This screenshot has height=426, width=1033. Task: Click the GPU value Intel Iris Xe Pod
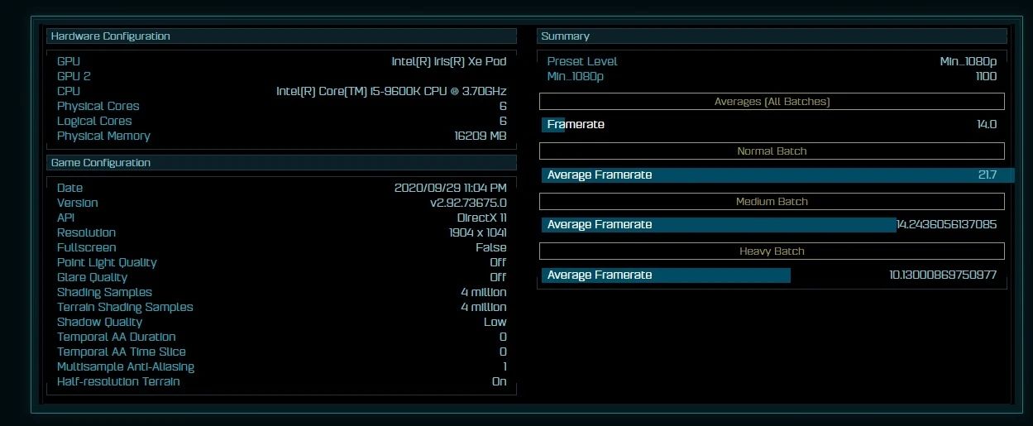pyautogui.click(x=449, y=61)
